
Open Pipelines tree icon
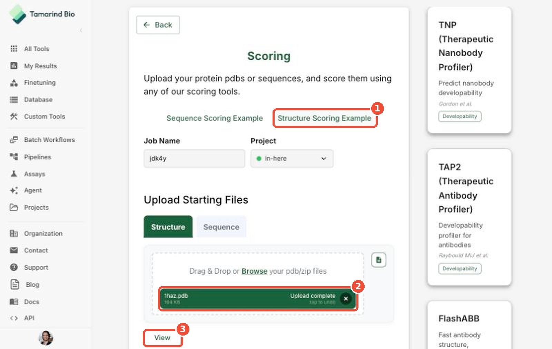point(14,157)
